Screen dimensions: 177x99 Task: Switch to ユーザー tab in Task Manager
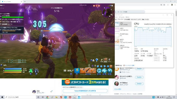click(x=139, y=19)
